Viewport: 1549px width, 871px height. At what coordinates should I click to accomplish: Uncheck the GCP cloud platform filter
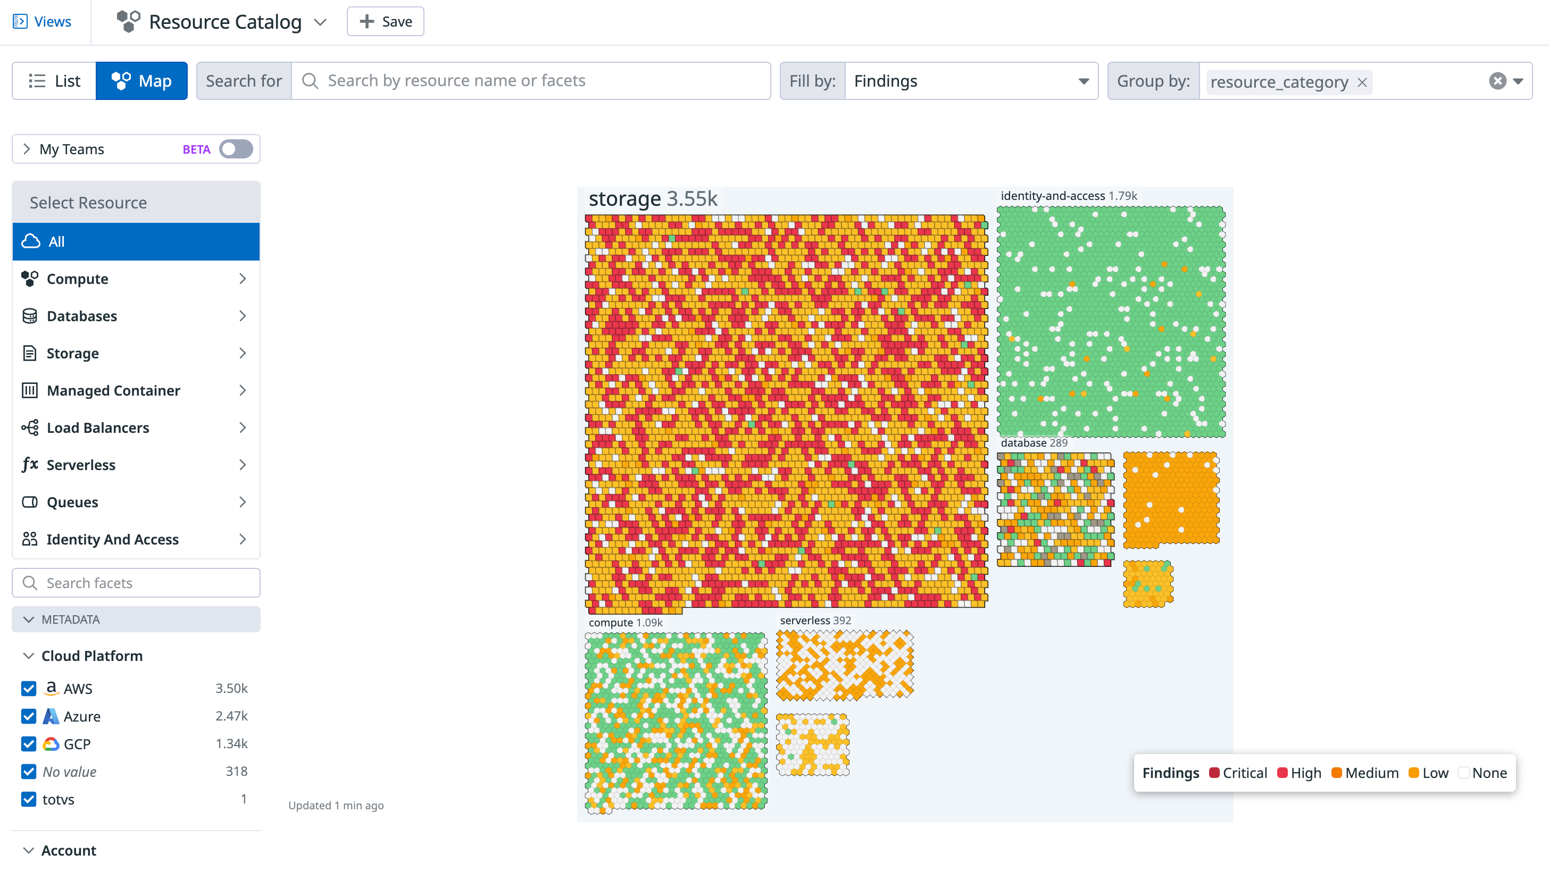(28, 743)
